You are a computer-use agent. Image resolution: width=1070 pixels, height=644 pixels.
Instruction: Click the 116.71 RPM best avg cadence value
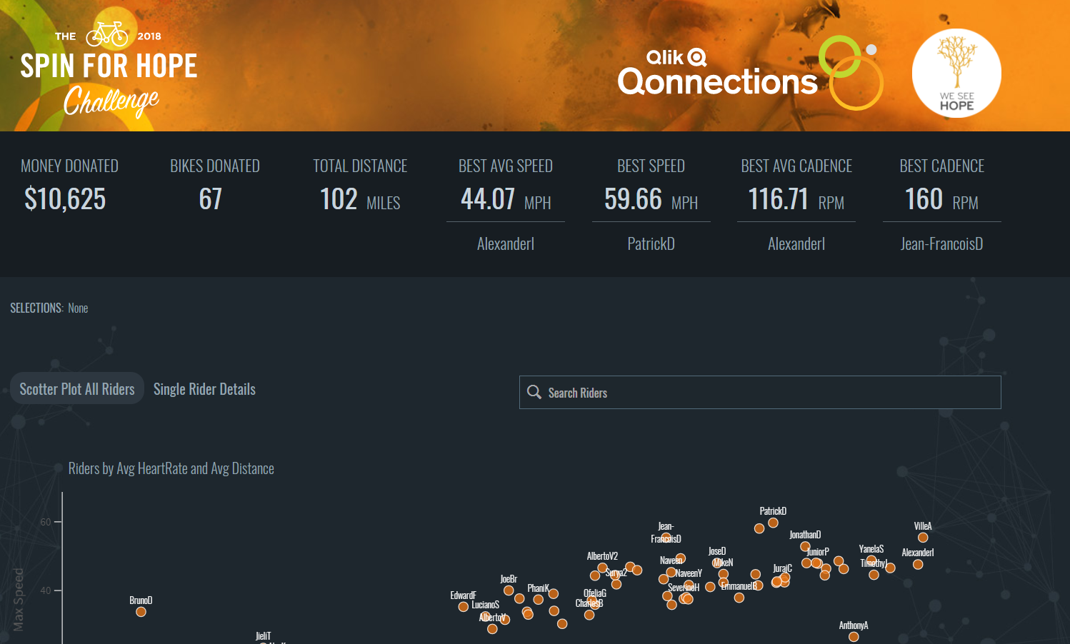point(796,199)
